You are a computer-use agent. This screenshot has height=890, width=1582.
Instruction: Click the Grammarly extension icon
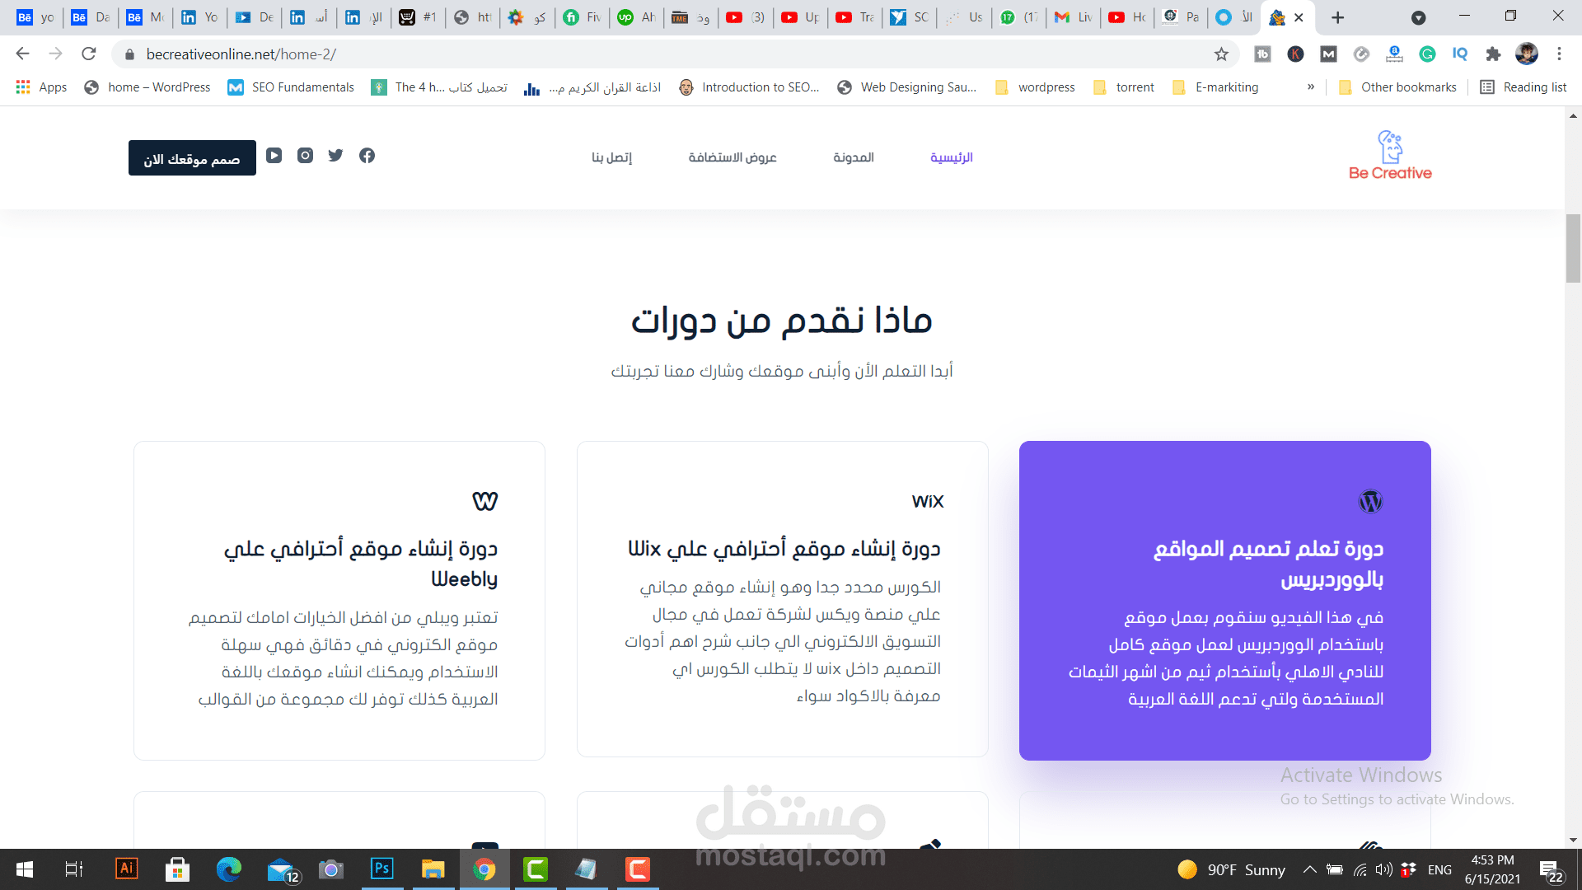point(1427,54)
